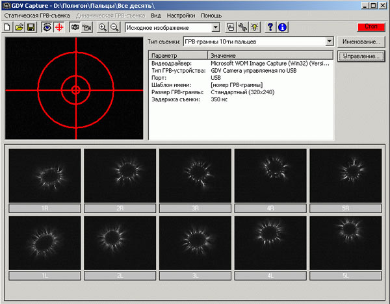The height and width of the screenshot is (304, 390).
Task: Click the live crosshair preview image
Action: coord(74,88)
